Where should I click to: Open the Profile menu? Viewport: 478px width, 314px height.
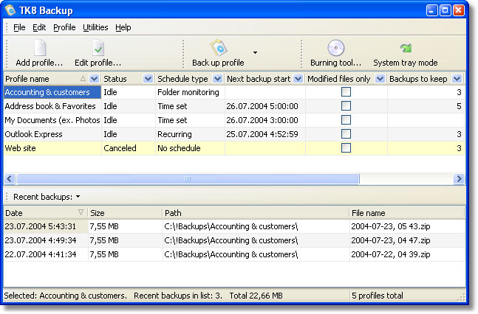pyautogui.click(x=64, y=27)
